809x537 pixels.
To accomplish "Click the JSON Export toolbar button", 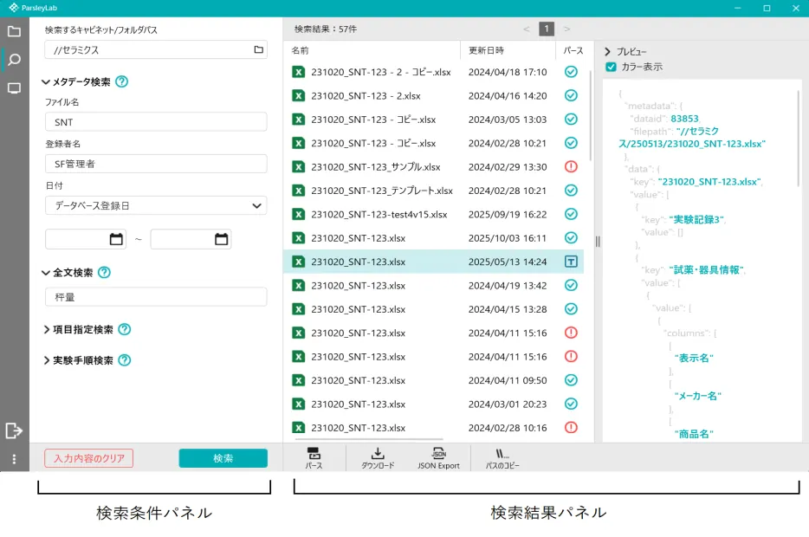I will coord(438,457).
